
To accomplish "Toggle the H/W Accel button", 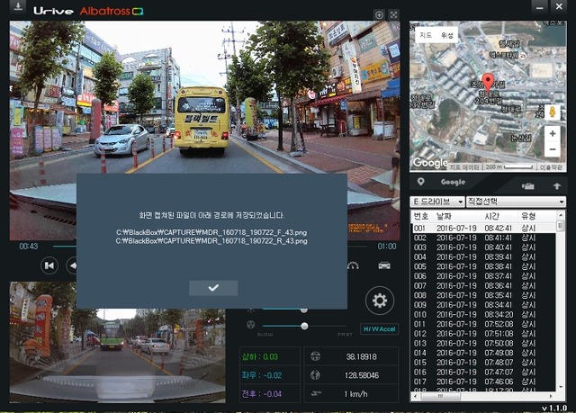I will pos(380,329).
